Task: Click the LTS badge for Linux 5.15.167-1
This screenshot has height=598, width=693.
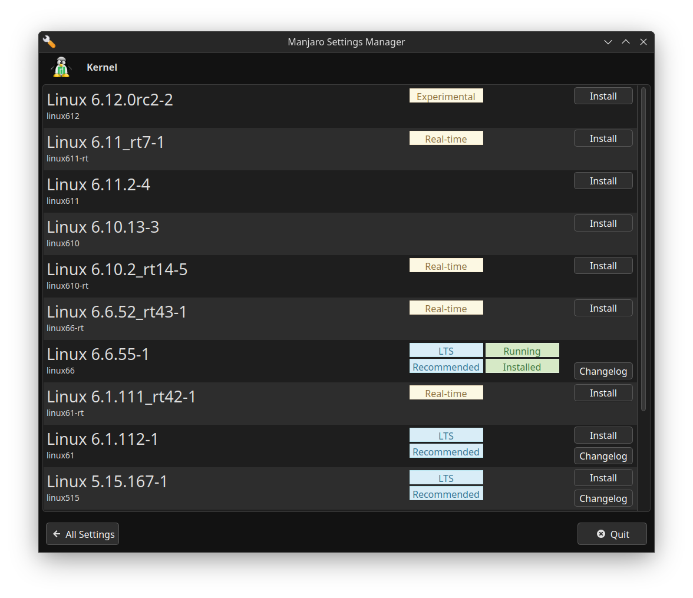Action: 446,478
